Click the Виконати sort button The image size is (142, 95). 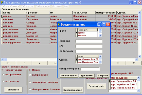coord(13,90)
